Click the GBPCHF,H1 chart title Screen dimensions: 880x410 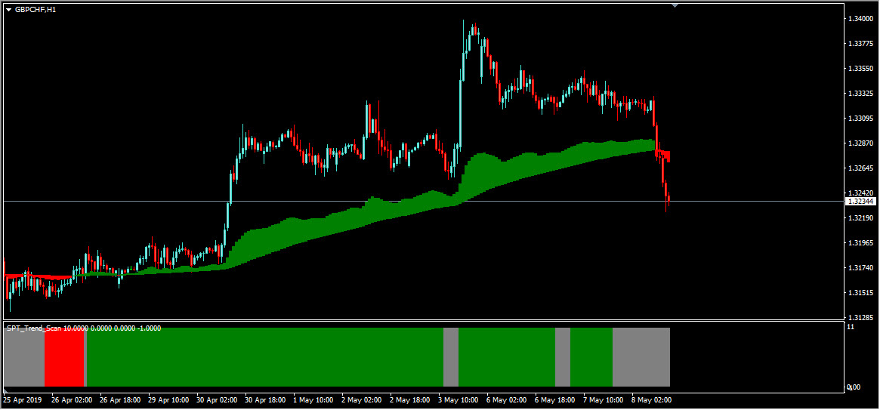pyautogui.click(x=35, y=10)
